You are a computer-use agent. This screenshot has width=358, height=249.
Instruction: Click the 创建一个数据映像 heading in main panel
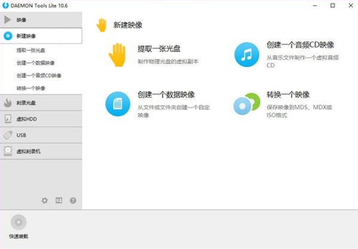[x=166, y=94]
